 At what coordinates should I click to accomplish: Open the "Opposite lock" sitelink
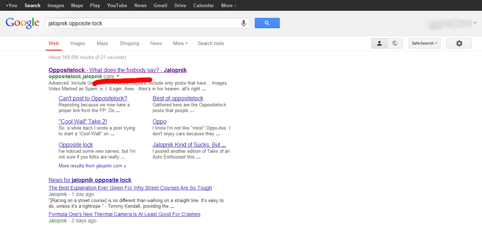click(x=76, y=145)
